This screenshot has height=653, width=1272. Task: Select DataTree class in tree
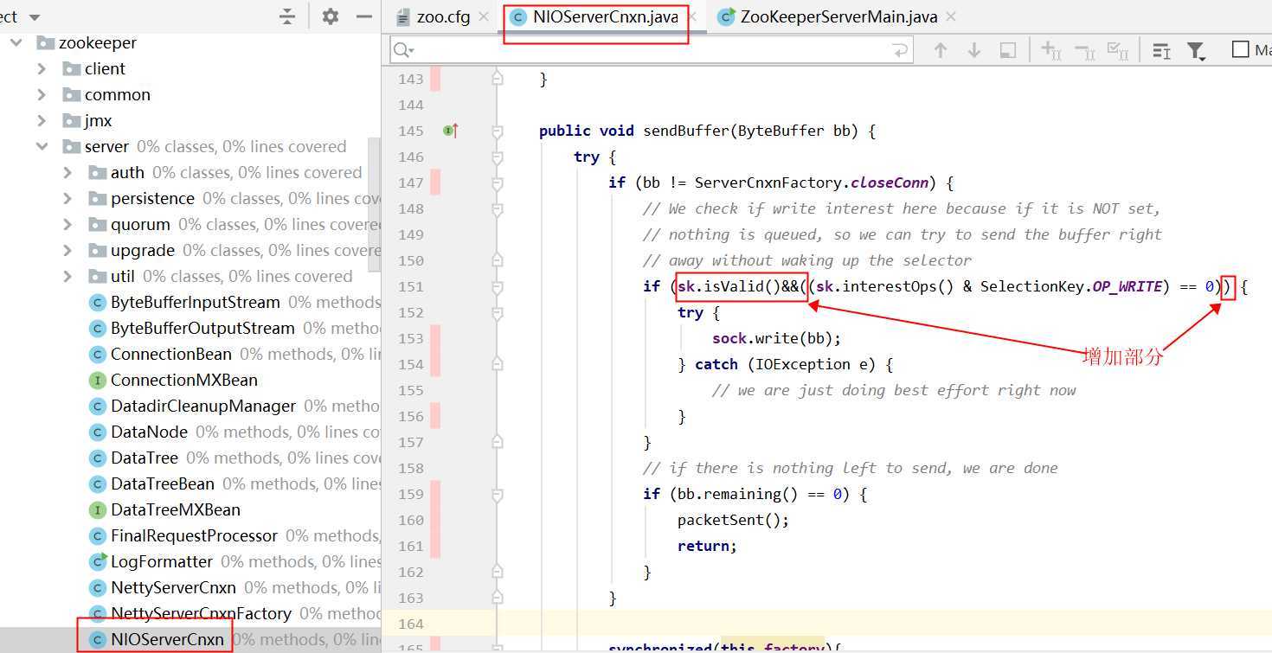click(145, 458)
